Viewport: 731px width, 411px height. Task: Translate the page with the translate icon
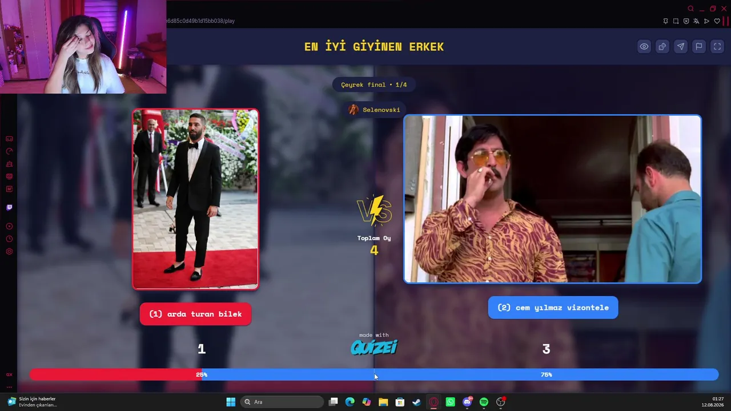click(696, 21)
